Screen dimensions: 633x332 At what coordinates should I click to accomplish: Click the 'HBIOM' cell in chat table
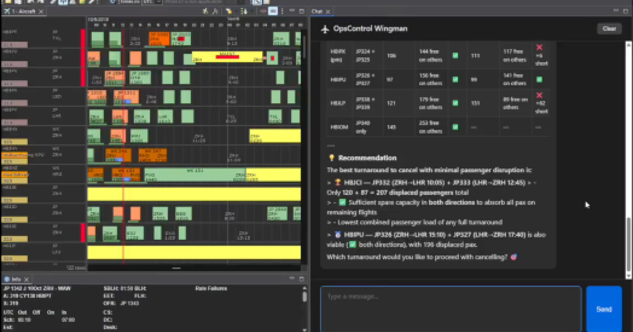pos(338,126)
